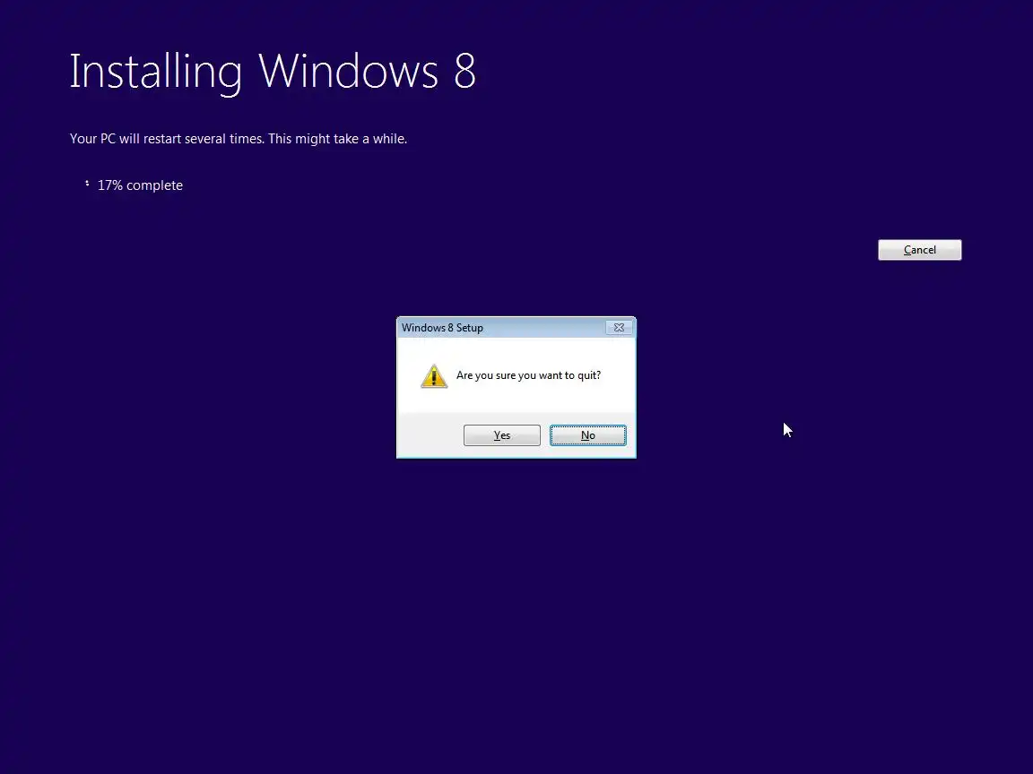Click the "17% complete" progress text
This screenshot has height=774, width=1033.
(x=140, y=185)
